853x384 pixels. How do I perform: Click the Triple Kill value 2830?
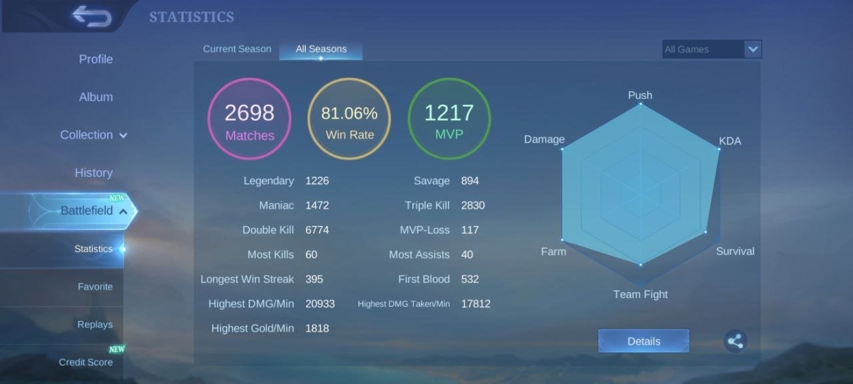click(x=473, y=206)
